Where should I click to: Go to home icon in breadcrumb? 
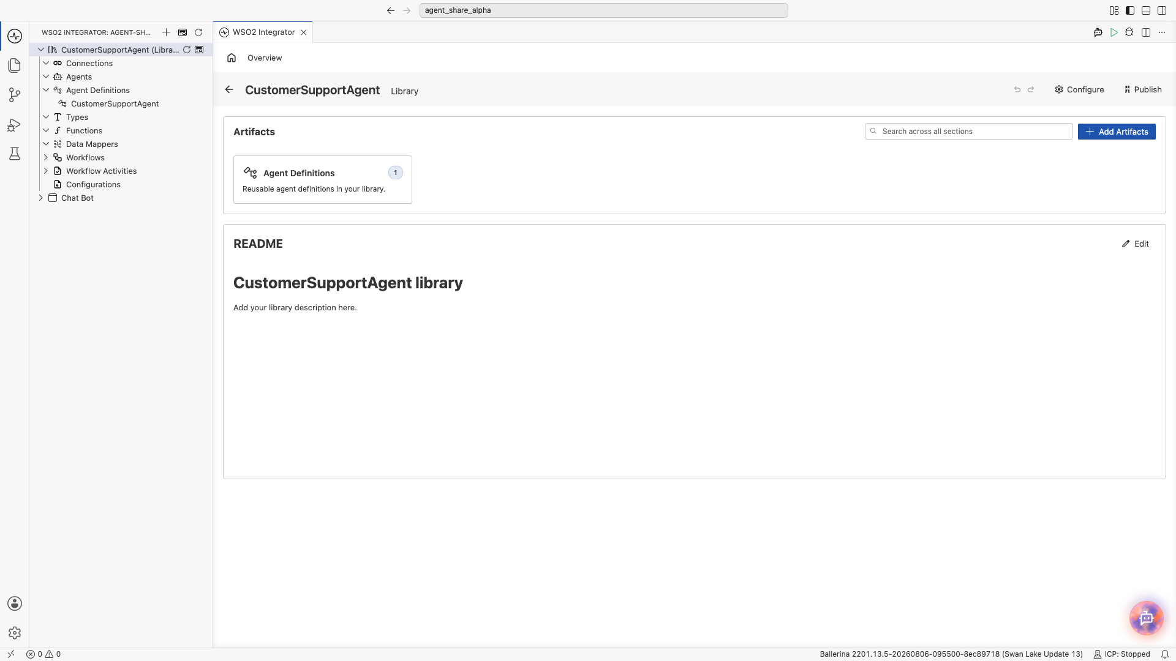click(232, 58)
